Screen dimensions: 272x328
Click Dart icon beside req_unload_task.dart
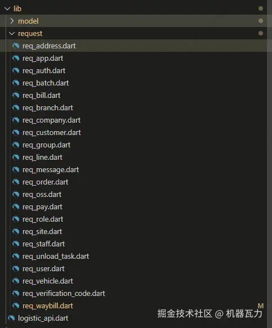[x=16, y=256]
